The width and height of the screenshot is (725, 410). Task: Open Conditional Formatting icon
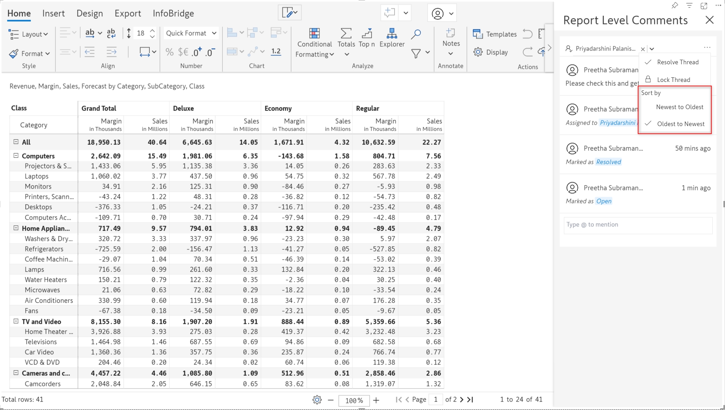tap(314, 34)
